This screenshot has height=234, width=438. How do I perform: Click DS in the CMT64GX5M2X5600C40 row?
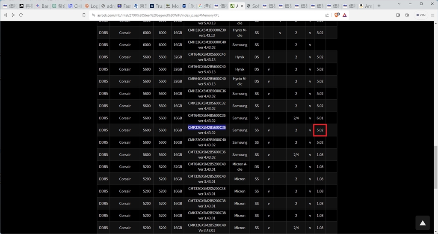click(257, 57)
